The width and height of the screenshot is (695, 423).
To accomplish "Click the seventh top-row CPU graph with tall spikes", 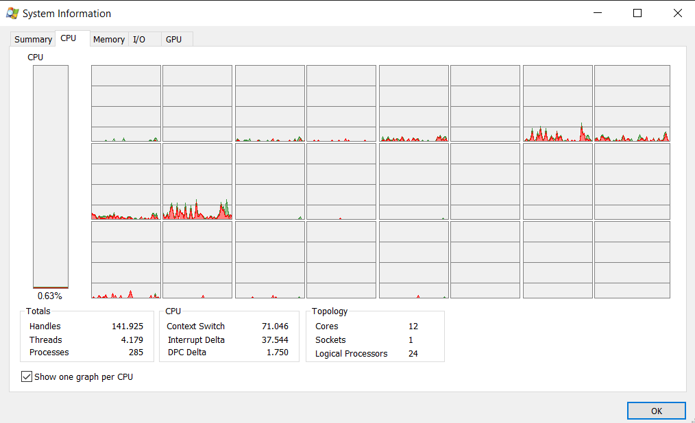I will click(558, 103).
